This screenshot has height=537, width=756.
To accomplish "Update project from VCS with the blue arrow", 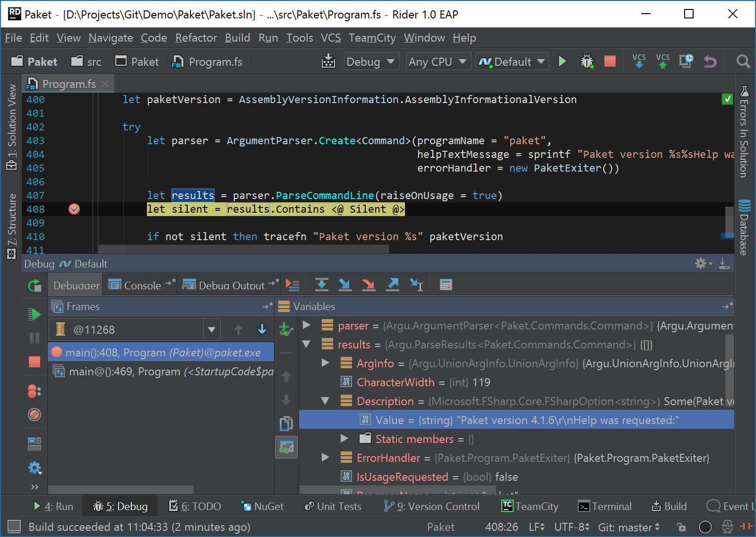I will pos(639,61).
